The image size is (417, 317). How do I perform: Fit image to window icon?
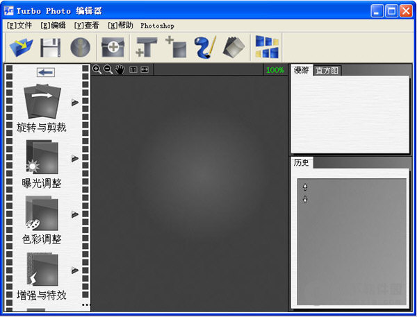click(x=145, y=70)
